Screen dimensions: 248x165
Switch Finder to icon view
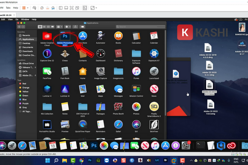[x=40, y=26]
